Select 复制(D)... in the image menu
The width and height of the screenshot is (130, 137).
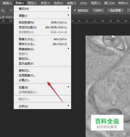pyautogui.click(x=42, y=70)
